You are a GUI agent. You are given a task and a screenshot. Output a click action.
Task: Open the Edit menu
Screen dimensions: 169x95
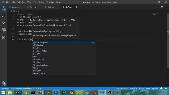coord(13,2)
